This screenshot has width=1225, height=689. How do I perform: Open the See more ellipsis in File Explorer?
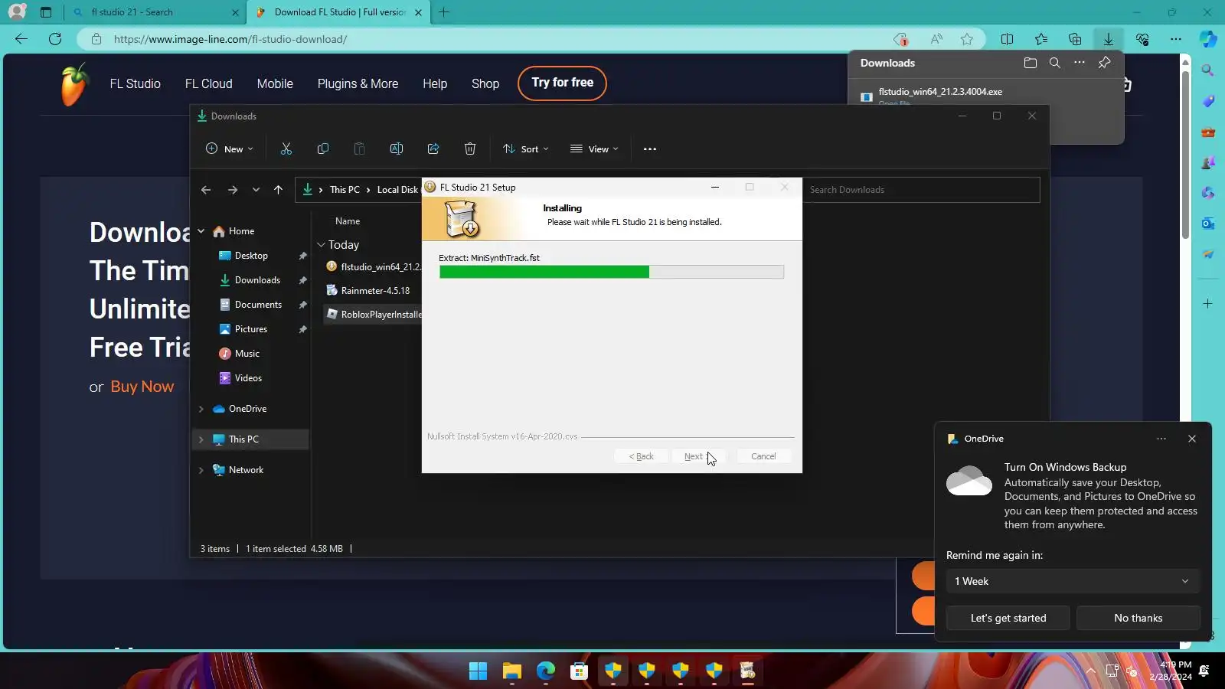pos(650,149)
